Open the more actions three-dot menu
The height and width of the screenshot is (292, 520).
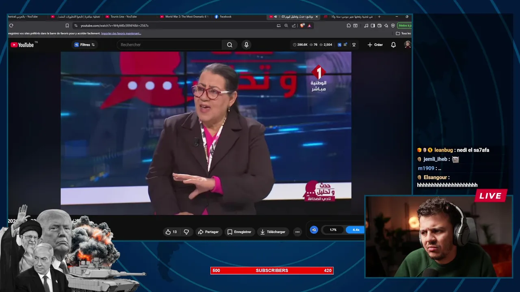point(297,232)
